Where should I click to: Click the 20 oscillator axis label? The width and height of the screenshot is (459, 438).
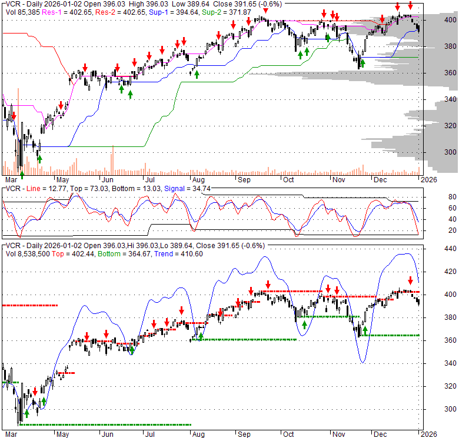click(x=453, y=230)
